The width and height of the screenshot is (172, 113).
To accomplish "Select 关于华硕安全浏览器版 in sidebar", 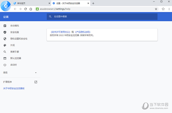I will click(x=14, y=88).
